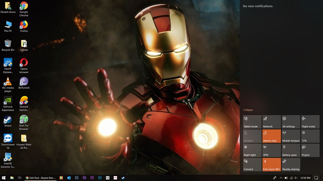Launch the BitTorrent desktop shortcut
This screenshot has height=181, width=323.
(x=24, y=81)
